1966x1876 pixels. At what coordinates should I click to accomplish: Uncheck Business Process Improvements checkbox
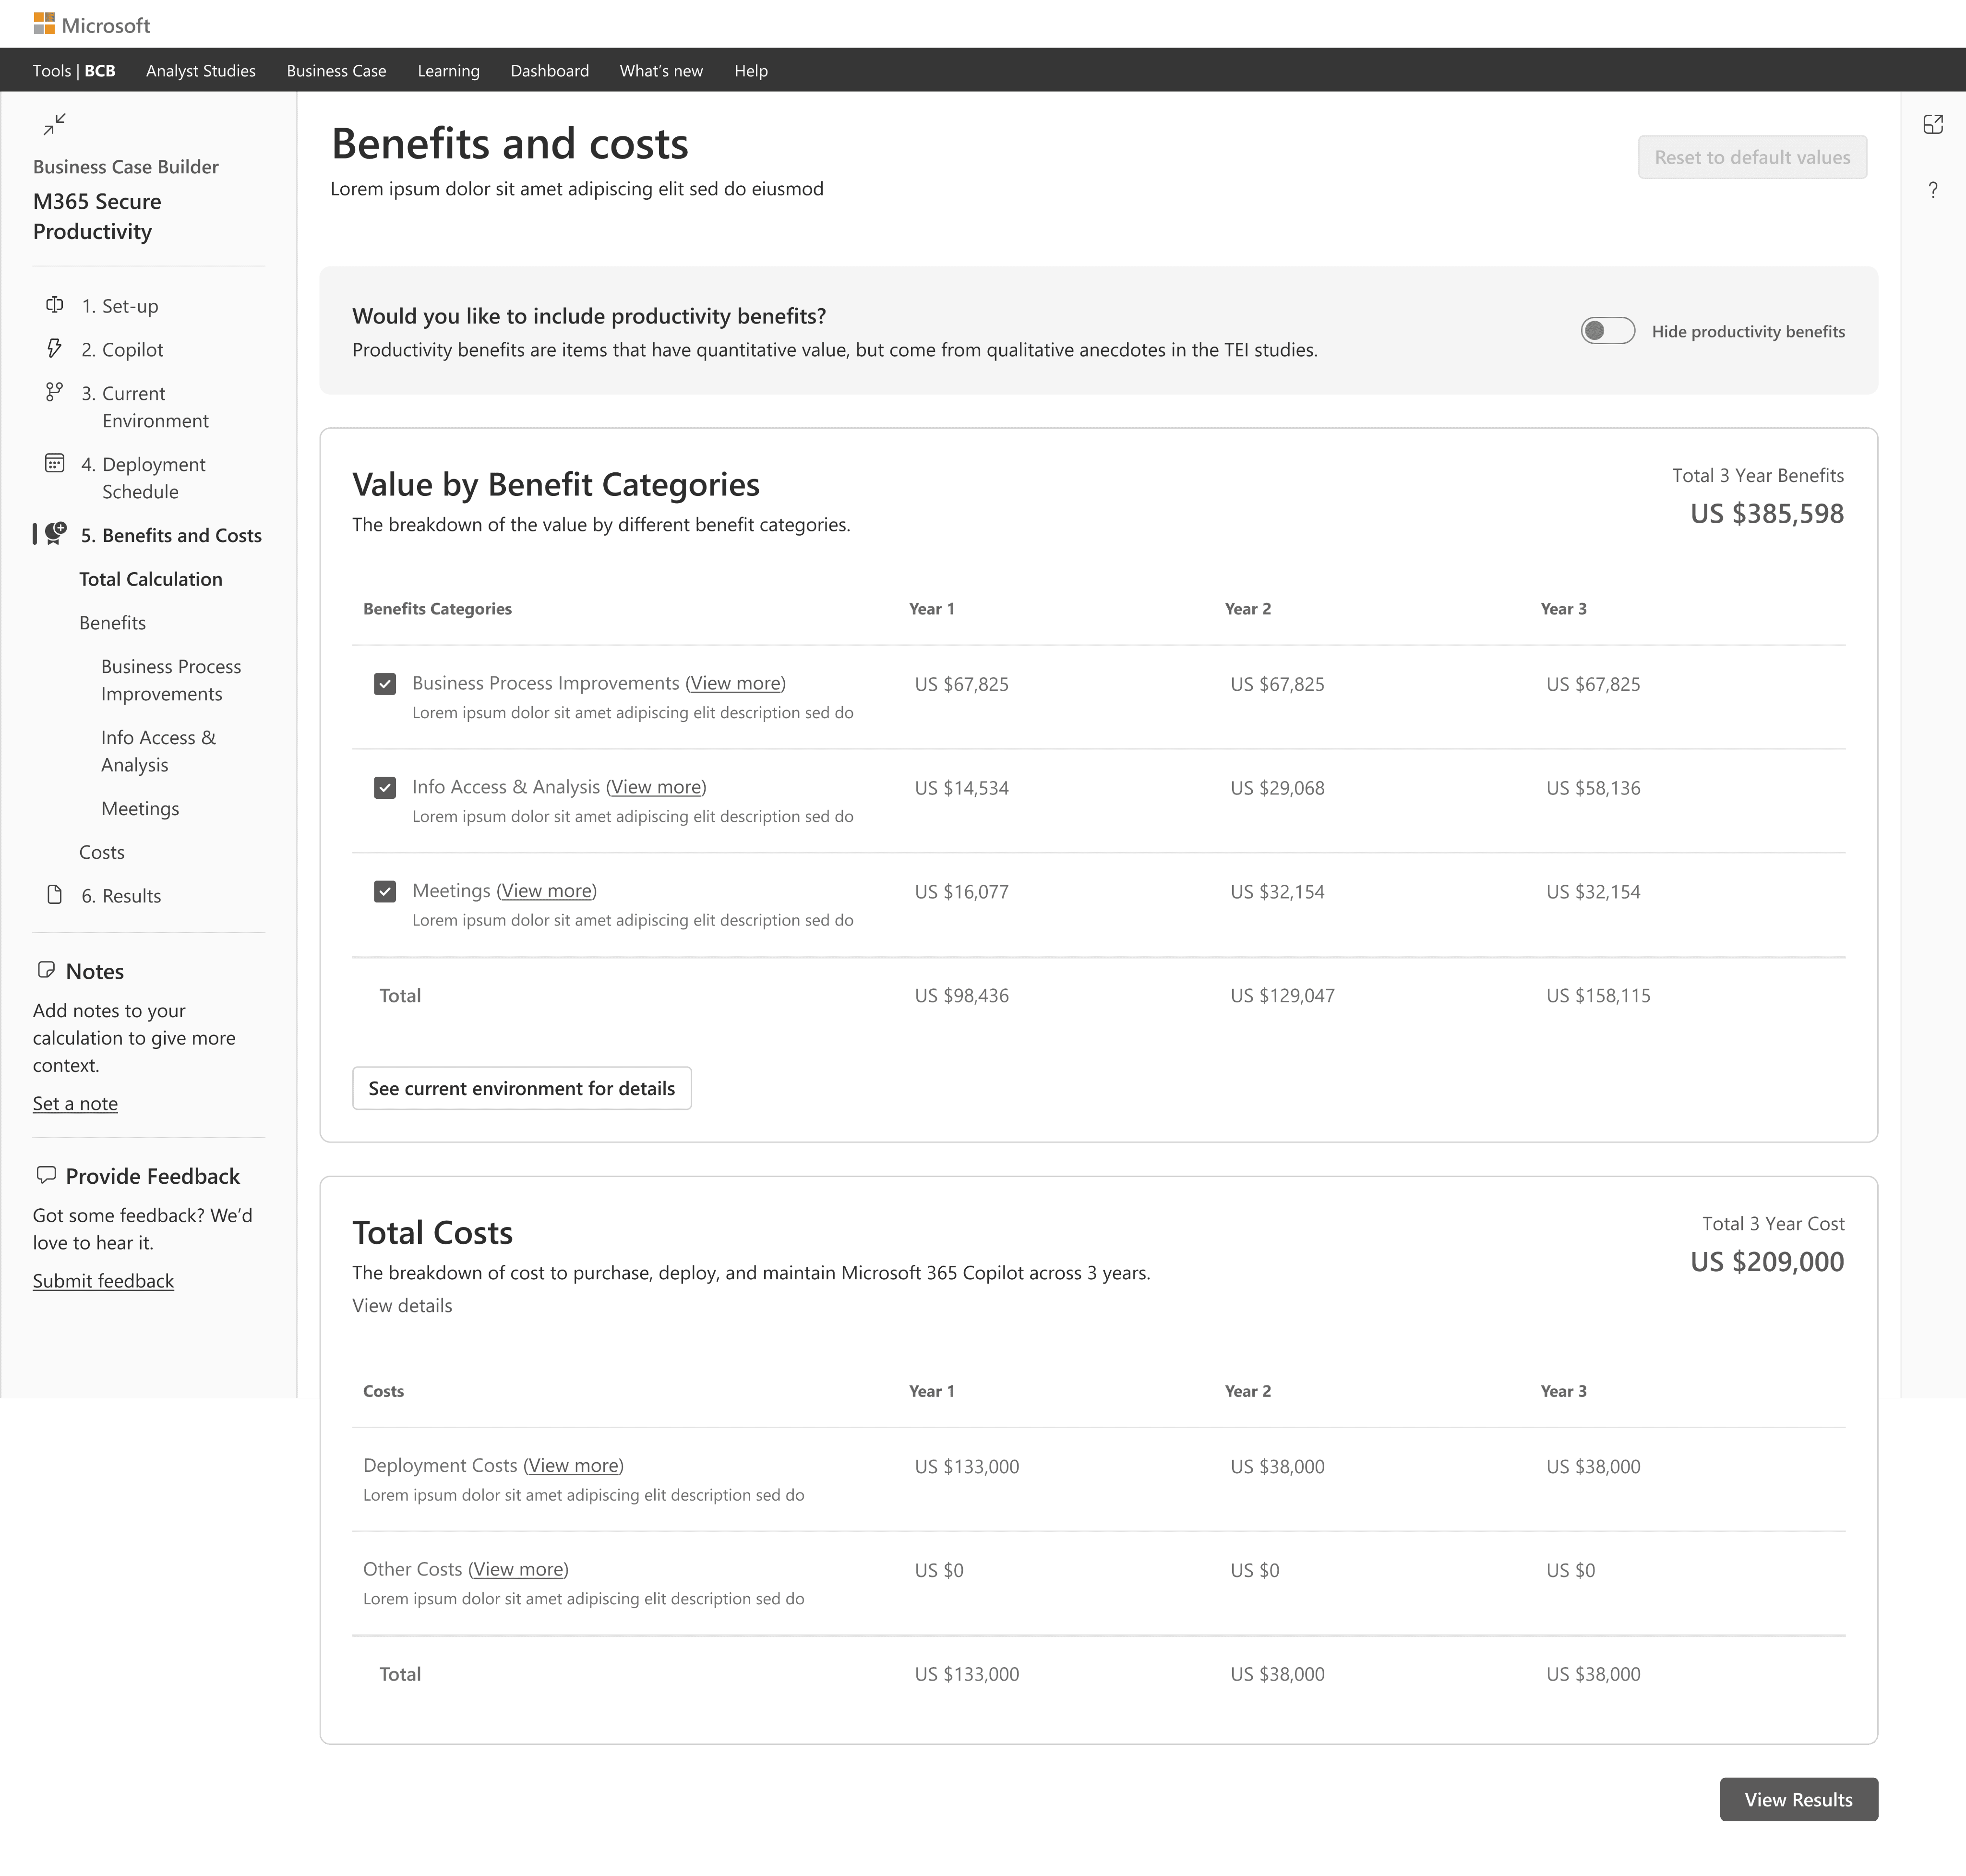(385, 684)
